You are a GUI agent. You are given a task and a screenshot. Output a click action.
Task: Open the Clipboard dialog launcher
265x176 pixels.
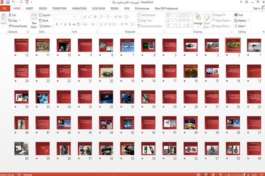[28, 32]
